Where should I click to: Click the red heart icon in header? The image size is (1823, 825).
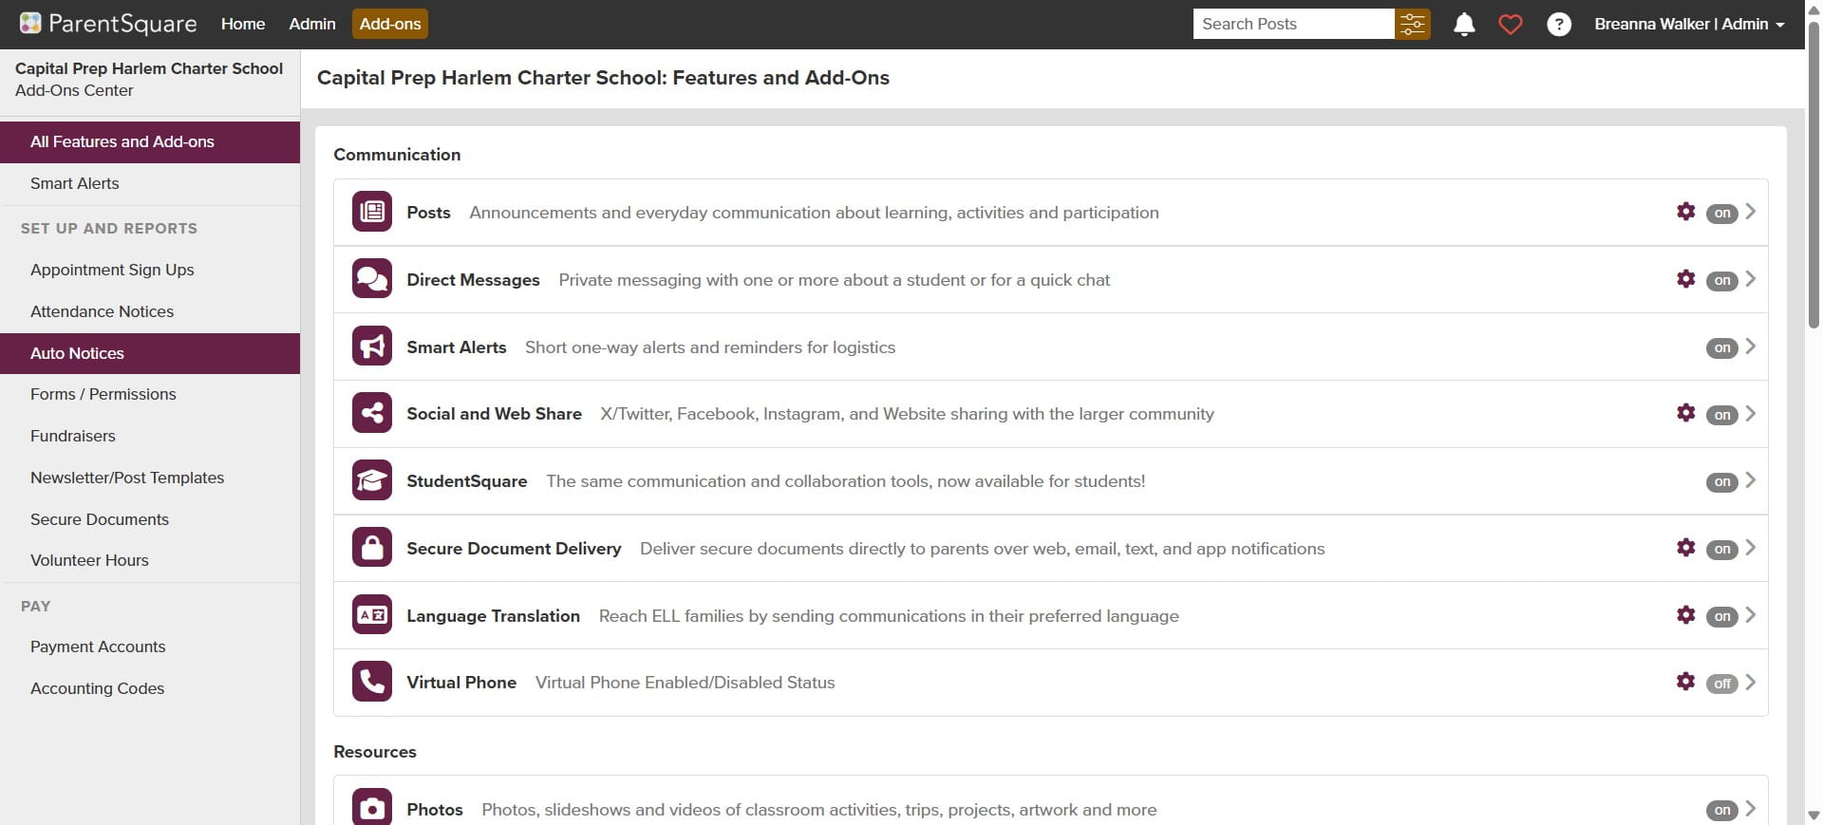(1511, 24)
